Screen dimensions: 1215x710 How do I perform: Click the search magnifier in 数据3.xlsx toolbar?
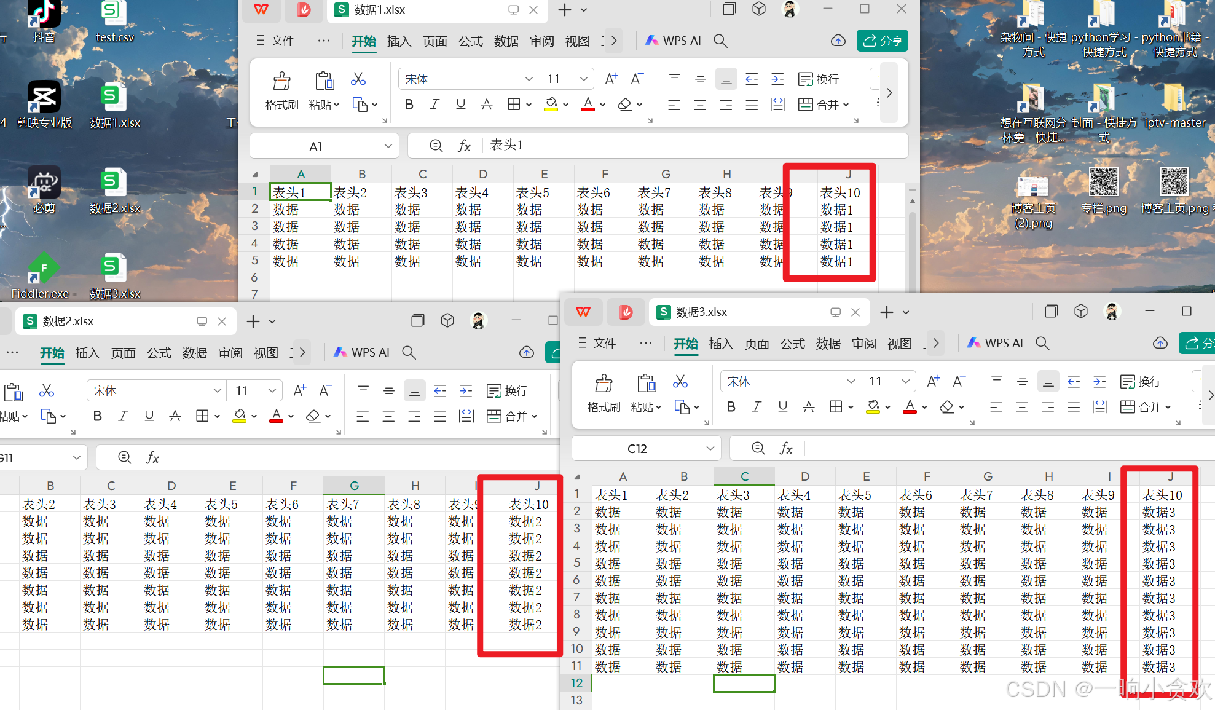point(1042,343)
